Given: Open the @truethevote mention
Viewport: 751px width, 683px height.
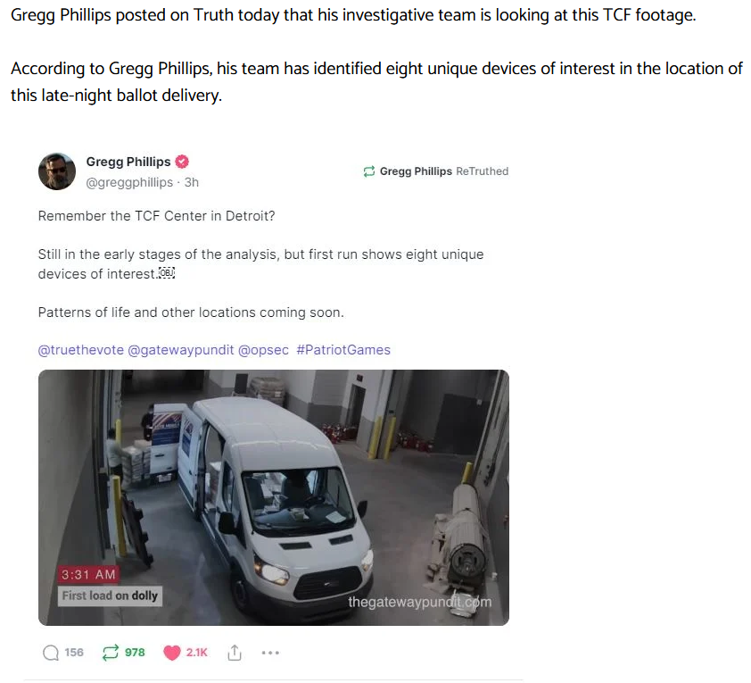Looking at the screenshot, I should tap(81, 350).
